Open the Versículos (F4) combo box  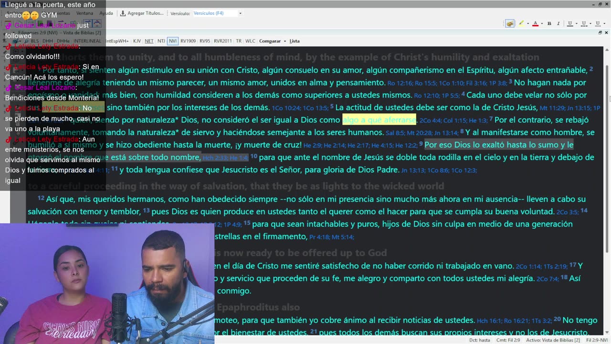(218, 13)
